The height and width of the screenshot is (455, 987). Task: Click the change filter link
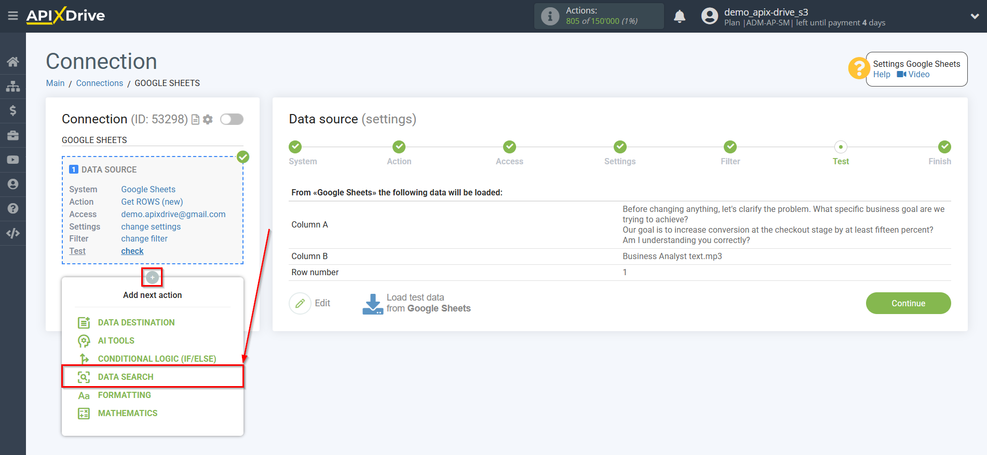pos(144,239)
